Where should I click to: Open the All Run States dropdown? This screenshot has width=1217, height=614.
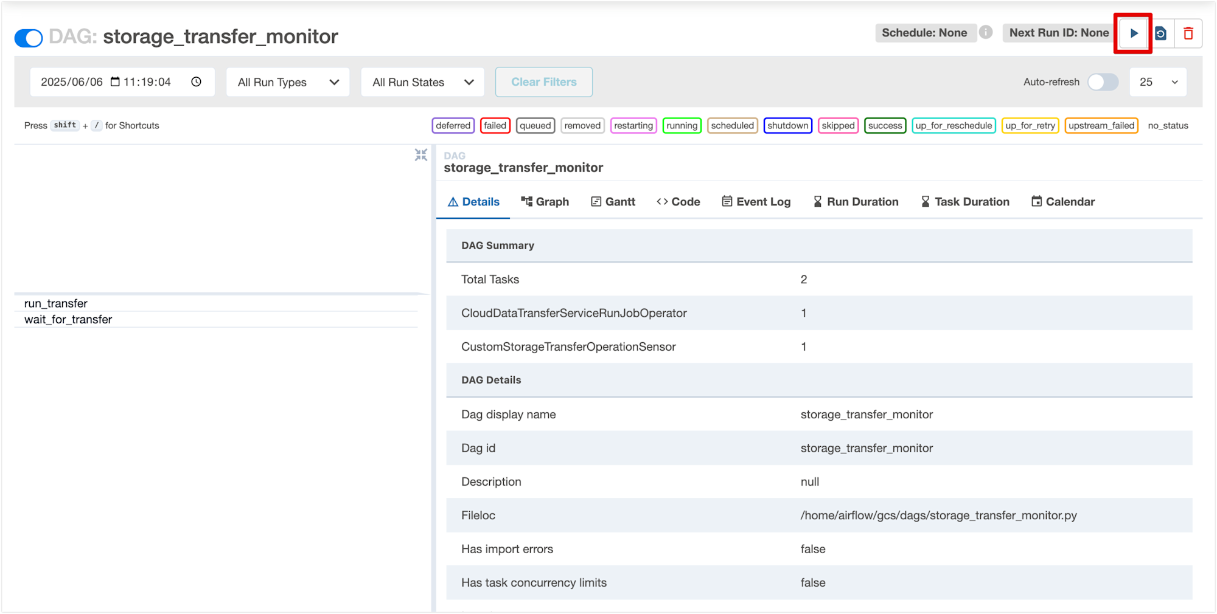click(423, 82)
